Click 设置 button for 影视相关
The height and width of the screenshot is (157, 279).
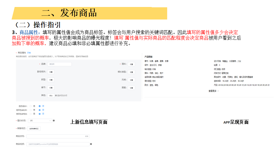tap(51, 72)
